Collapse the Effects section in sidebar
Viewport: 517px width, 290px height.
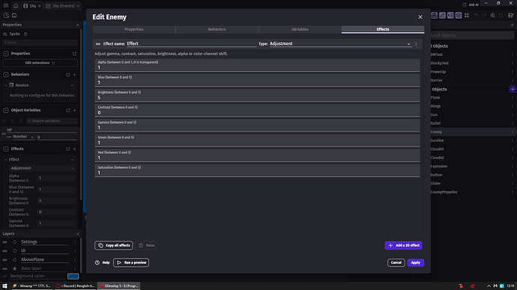point(6,149)
